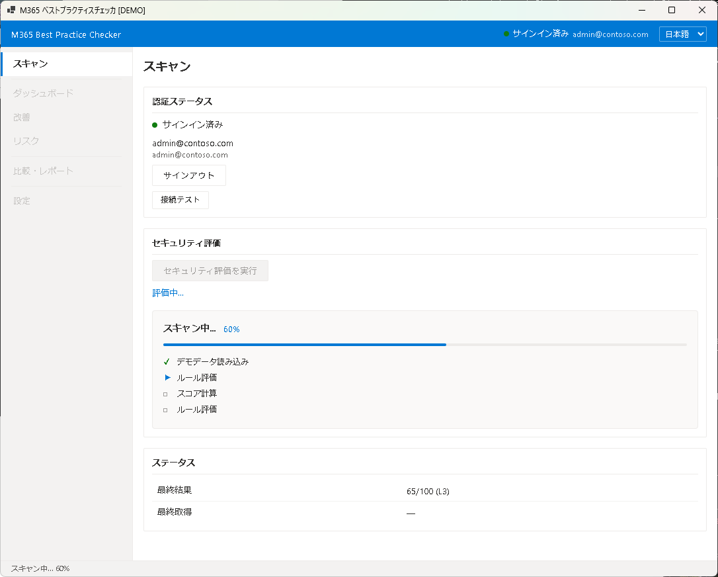Click the green checkmark beside デモデータ読み込み
Image resolution: width=718 pixels, height=577 pixels.
point(166,362)
